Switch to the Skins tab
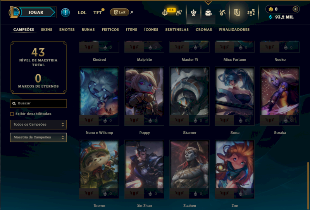Viewport: 310px width, 210px height. tap(46, 30)
